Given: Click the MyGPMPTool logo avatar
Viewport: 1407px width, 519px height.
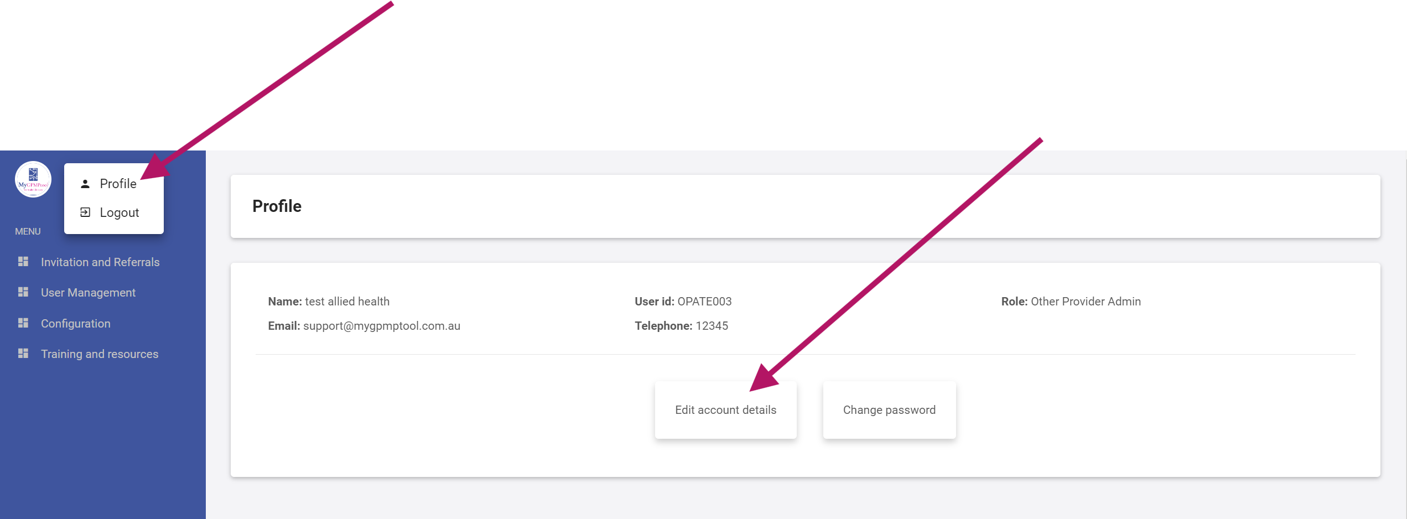Looking at the screenshot, I should tap(33, 179).
